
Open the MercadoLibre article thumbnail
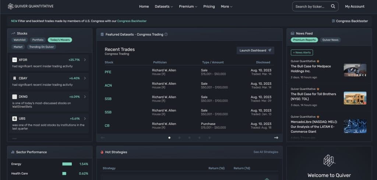click(355, 126)
